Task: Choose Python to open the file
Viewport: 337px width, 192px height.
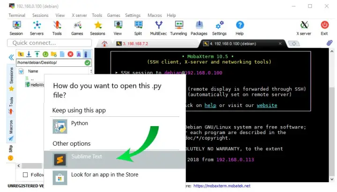Action: [115, 127]
